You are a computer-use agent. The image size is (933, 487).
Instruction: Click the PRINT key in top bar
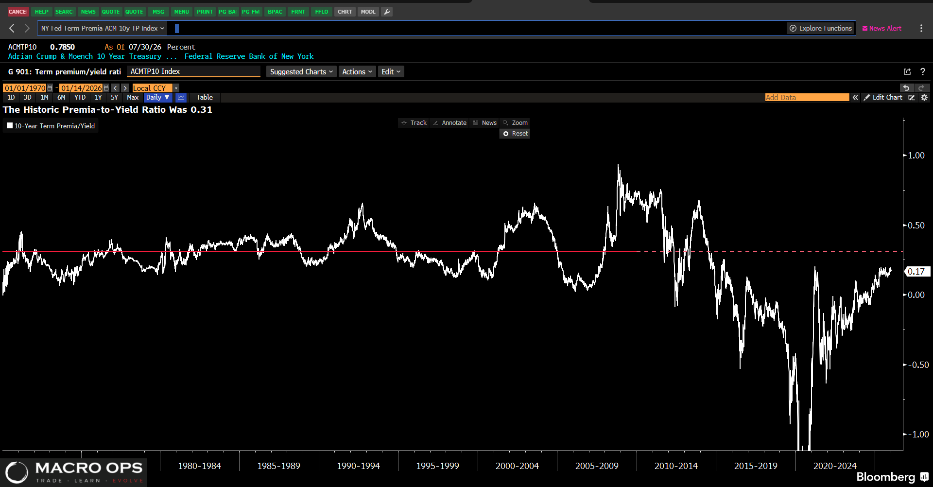pos(205,12)
